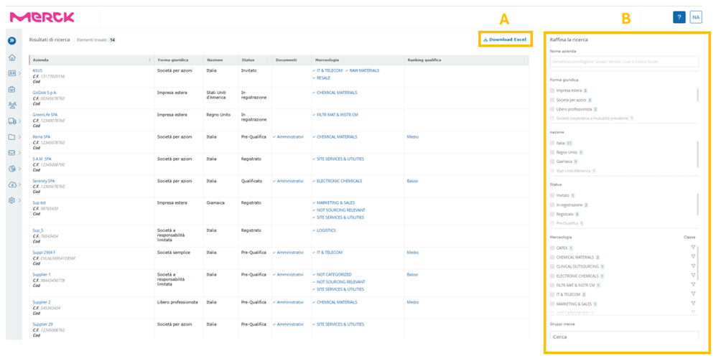Open the settings gear icon in sidebar
The width and height of the screenshot is (721, 361).
point(12,200)
